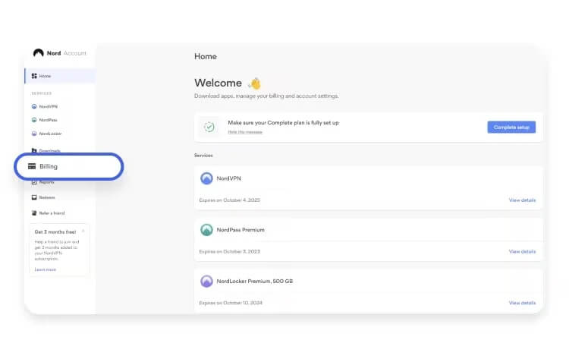Click the NordVPN service card logo

click(x=206, y=178)
